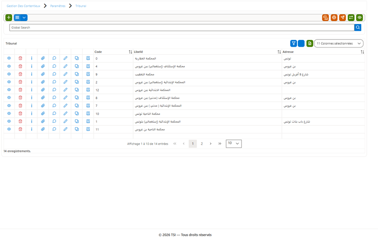Open the Paramètres breadcrumb link
This screenshot has height=239, width=378.
(58, 6)
